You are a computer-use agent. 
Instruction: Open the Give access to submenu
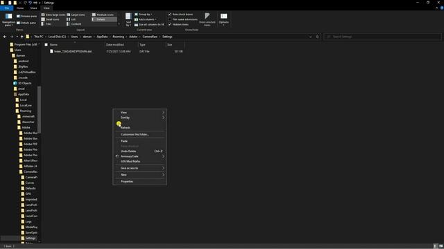(140, 168)
